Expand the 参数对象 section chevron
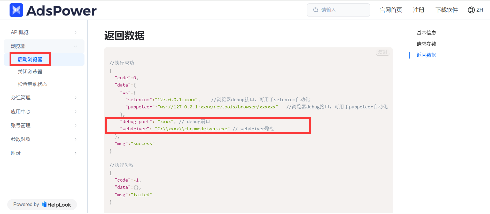The image size is (490, 214). 75,139
